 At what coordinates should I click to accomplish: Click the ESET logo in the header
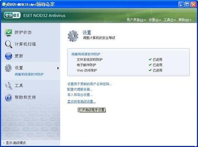(12, 15)
